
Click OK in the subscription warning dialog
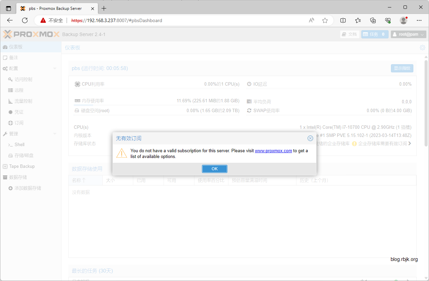tap(214, 169)
